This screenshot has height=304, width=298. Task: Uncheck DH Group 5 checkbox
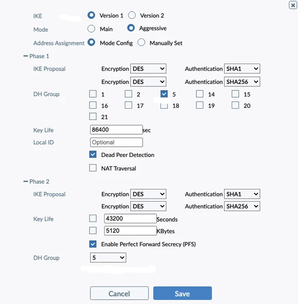click(164, 94)
